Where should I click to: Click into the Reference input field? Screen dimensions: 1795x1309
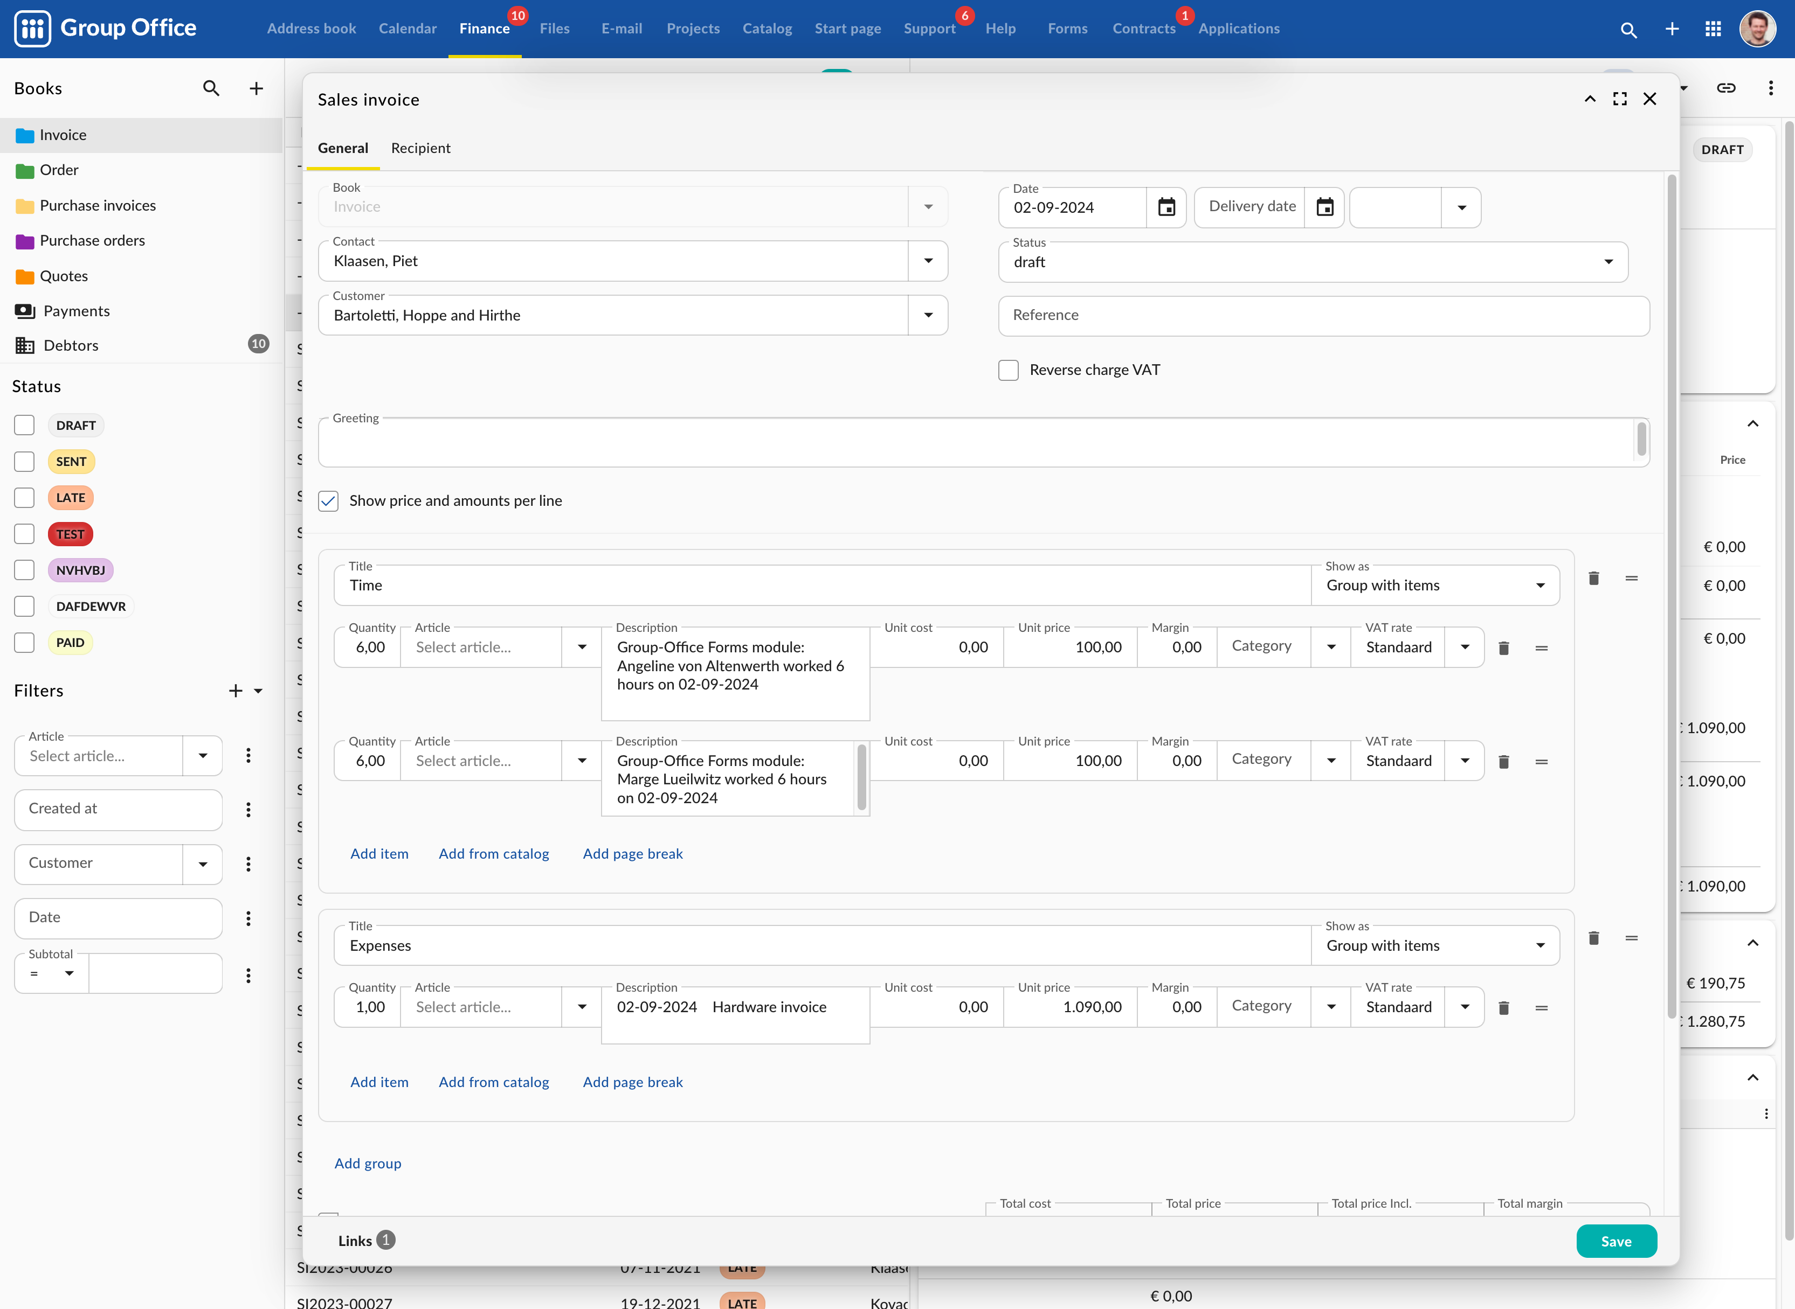click(x=1323, y=315)
